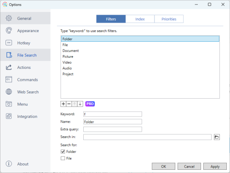The height and width of the screenshot is (173, 230).
Task: Click the Cancel button
Action: pyautogui.click(x=189, y=167)
